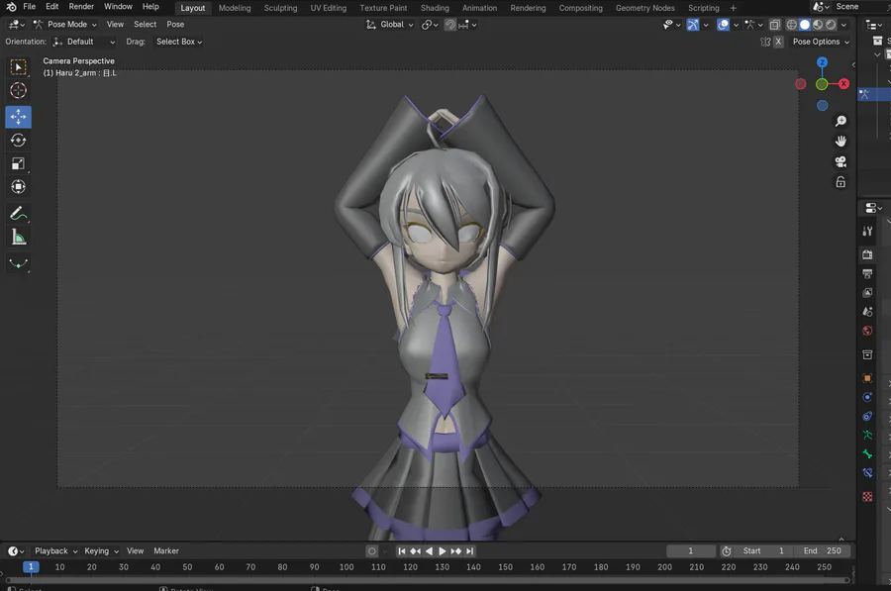Screen dimensions: 891x591
Task: Switch to Rendered viewport shading
Action: pos(831,25)
